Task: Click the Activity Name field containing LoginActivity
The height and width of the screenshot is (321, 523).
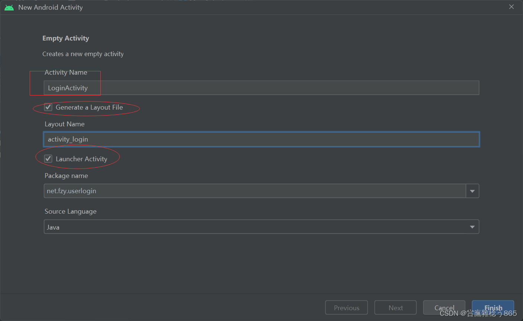Action: 261,88
